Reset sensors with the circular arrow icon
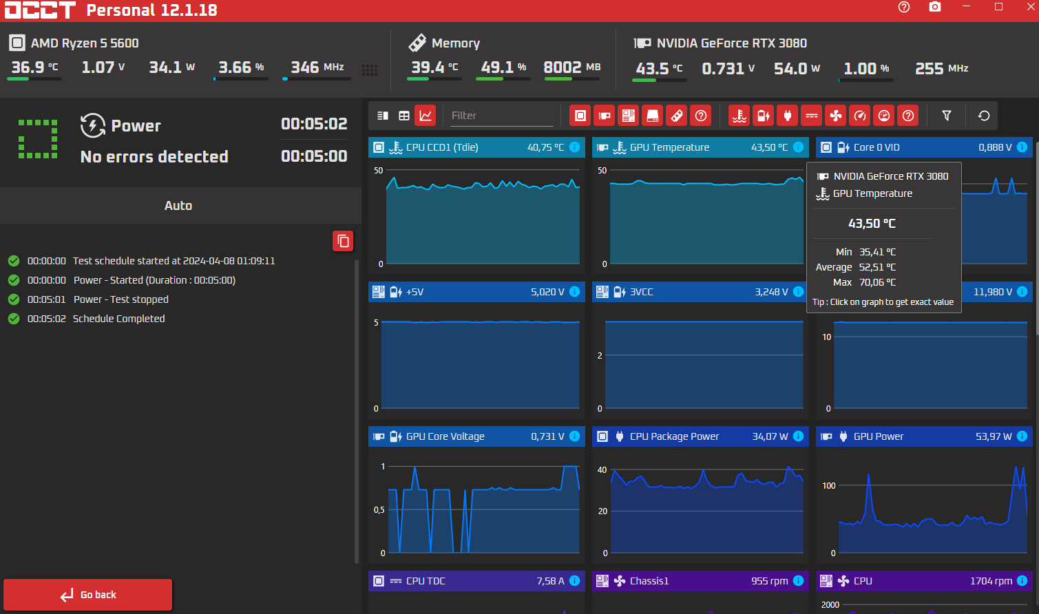Screen dimensions: 1039x614 (x=984, y=116)
